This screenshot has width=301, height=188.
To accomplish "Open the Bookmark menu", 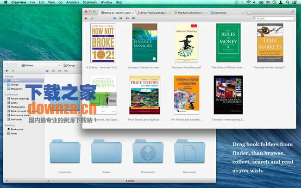I will (x=90, y=2).
